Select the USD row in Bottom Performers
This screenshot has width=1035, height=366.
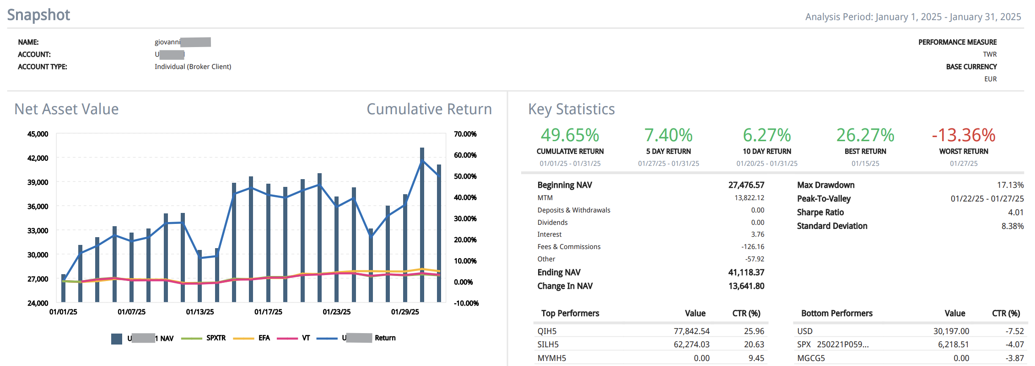point(805,331)
